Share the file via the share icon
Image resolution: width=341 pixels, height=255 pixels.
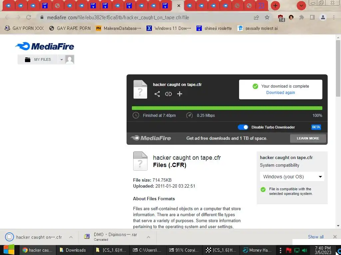click(157, 94)
